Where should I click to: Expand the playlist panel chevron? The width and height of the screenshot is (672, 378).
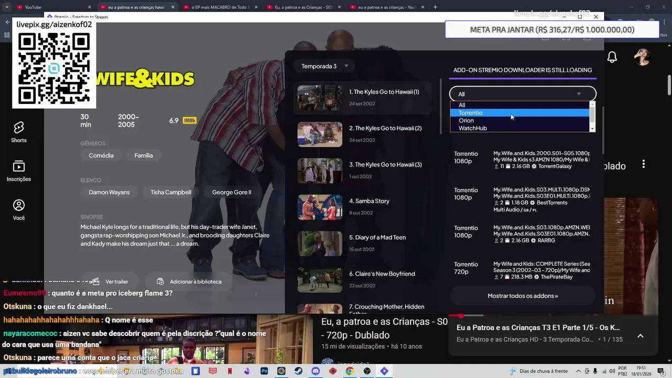pos(640,336)
